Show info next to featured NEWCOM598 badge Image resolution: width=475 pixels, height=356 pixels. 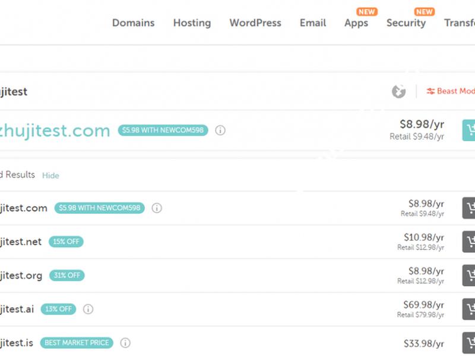220,130
